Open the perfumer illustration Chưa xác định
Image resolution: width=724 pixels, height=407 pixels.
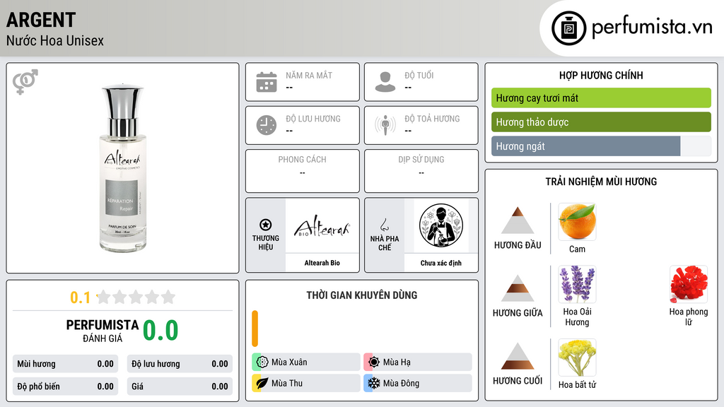441,225
